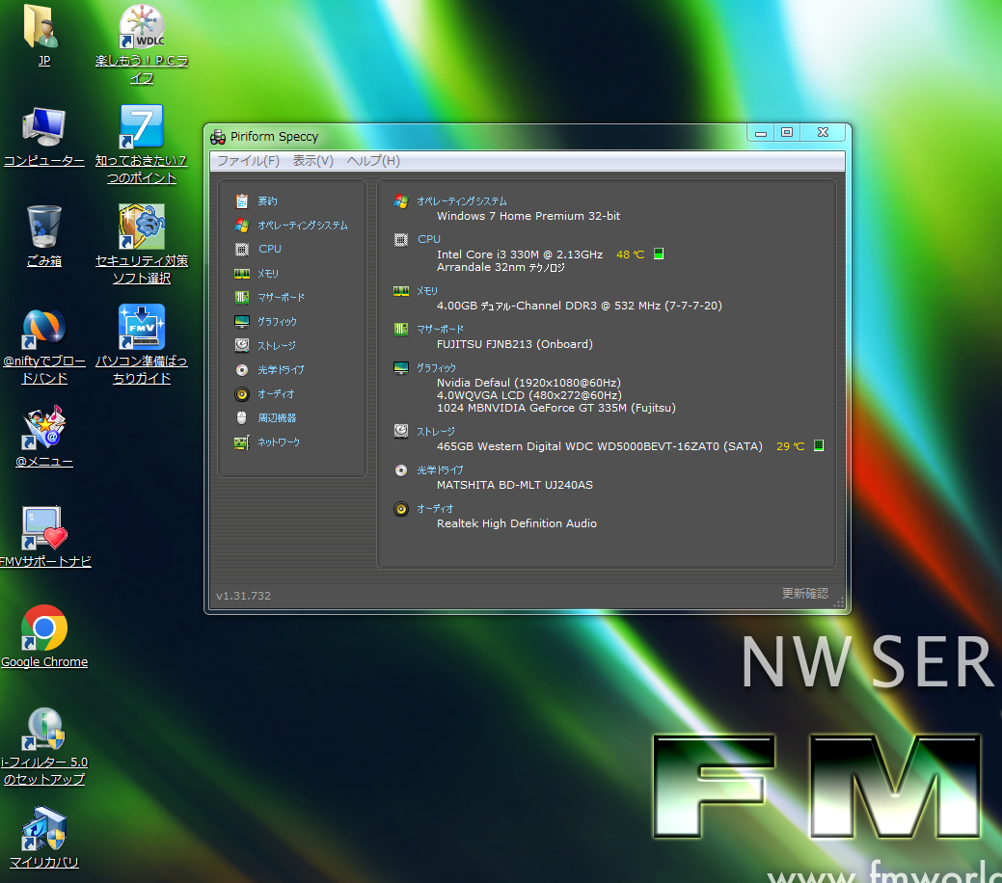Select the オペレーティングシステム Windows flag icon in sidebar
Screen dimensions: 1002x883
pyautogui.click(x=241, y=226)
